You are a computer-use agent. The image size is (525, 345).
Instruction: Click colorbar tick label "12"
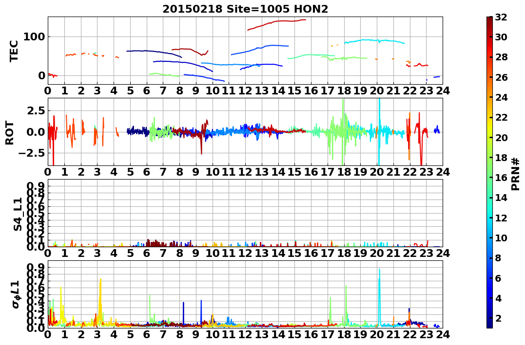(501, 218)
